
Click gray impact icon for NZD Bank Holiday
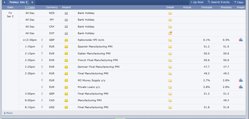click(66, 13)
